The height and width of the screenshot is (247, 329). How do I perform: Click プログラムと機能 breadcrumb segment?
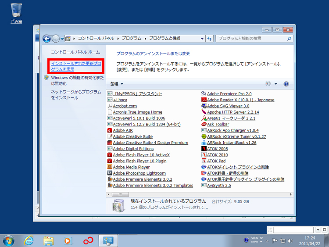tap(164, 38)
